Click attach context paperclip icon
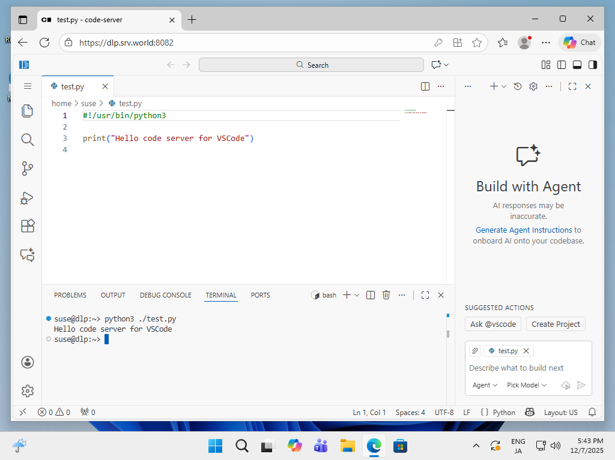 tap(475, 351)
